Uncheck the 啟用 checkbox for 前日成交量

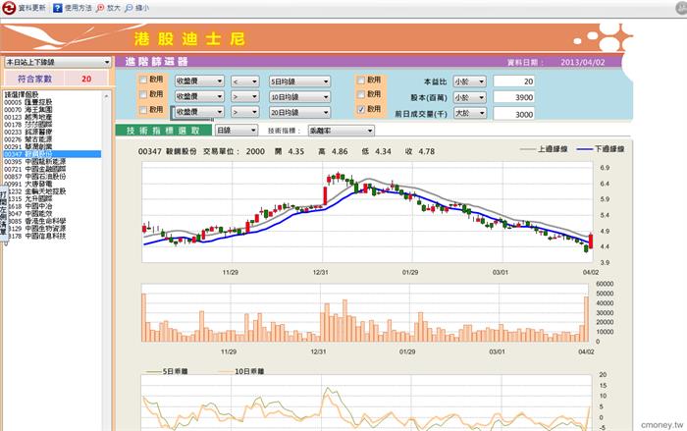(x=361, y=110)
